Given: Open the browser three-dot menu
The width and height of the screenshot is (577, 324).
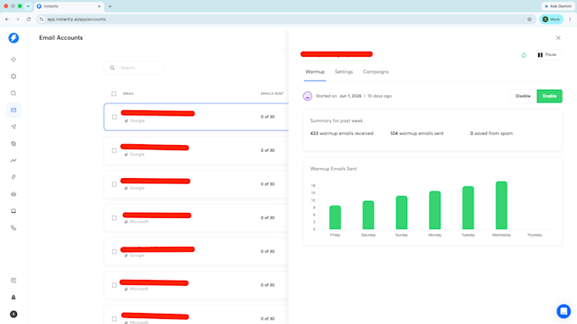Looking at the screenshot, I should tap(570, 20).
